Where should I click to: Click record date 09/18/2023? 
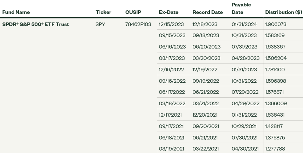click(206, 35)
